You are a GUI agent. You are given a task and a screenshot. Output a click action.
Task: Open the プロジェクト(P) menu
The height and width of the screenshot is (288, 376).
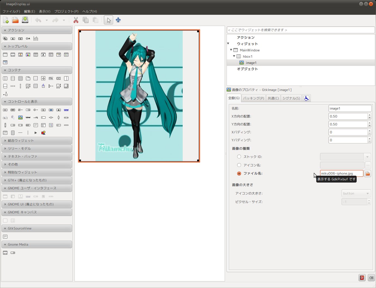[66, 11]
